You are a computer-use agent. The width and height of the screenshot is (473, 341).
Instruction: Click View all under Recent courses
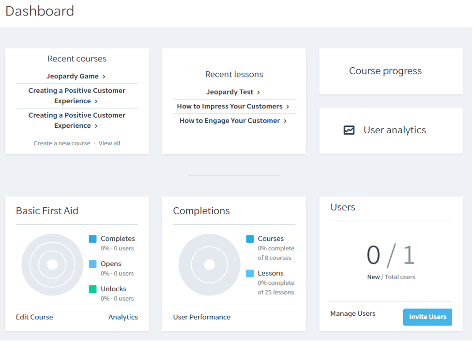109,143
